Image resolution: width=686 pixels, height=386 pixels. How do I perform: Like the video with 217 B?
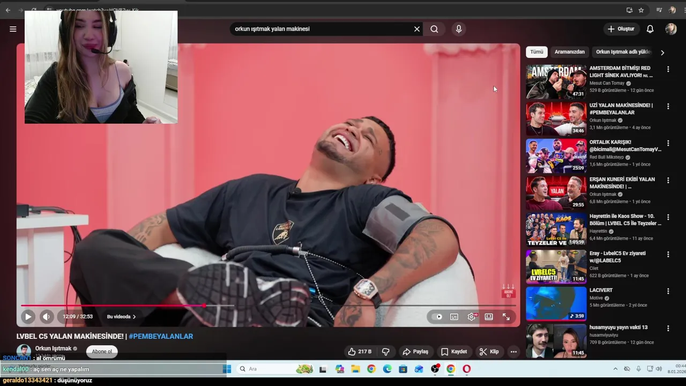(x=360, y=352)
